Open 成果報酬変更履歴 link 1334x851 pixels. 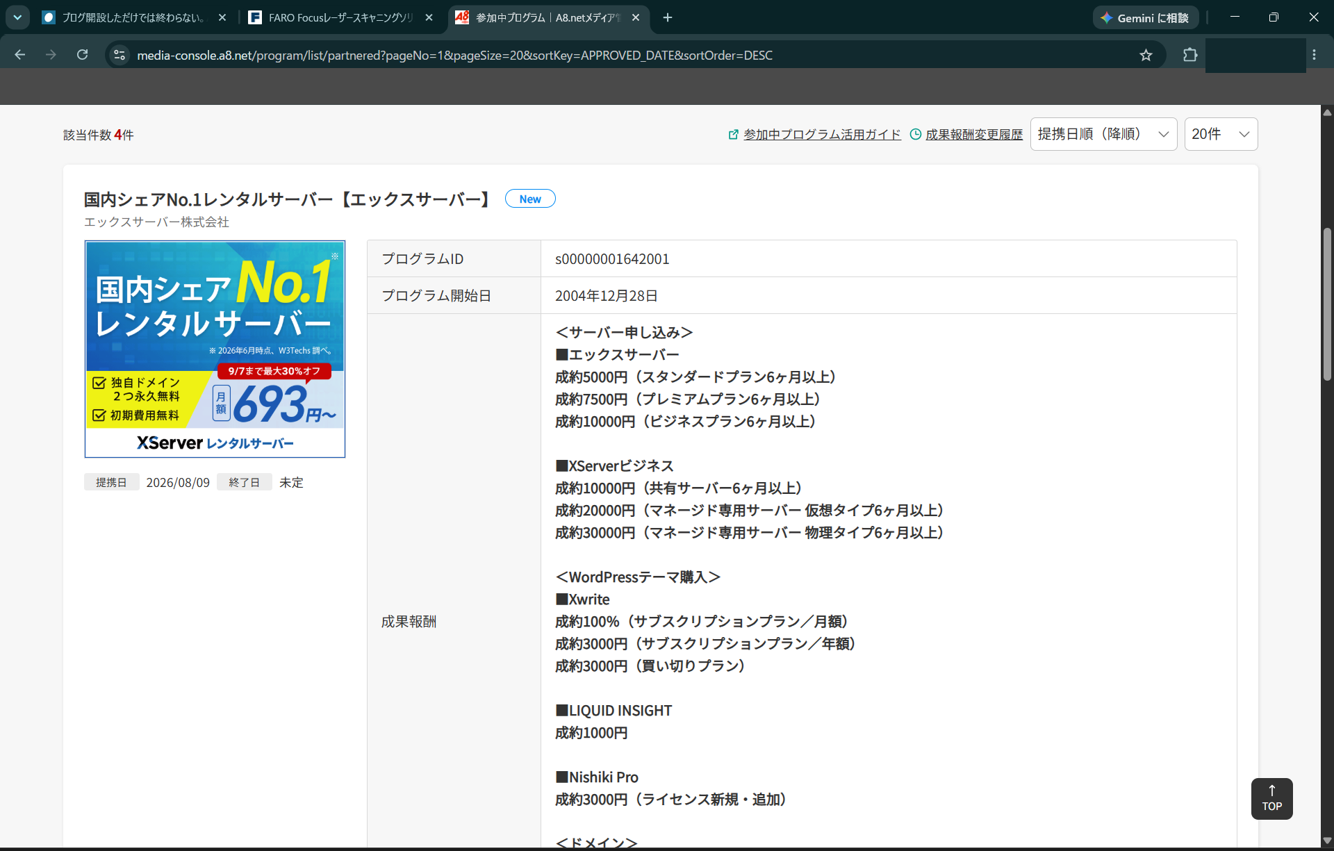[x=974, y=135]
